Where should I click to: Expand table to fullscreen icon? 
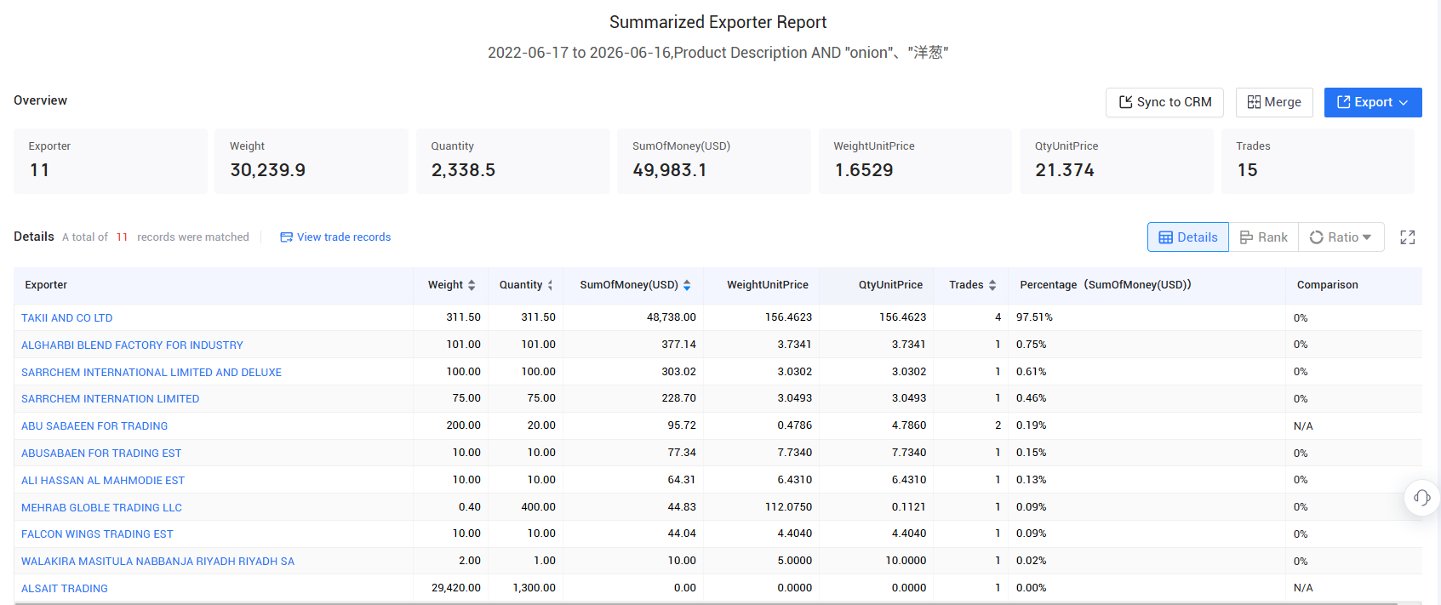coord(1408,237)
